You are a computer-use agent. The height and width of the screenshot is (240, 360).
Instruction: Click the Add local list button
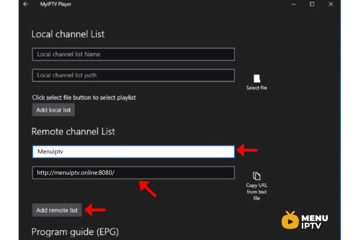53,109
